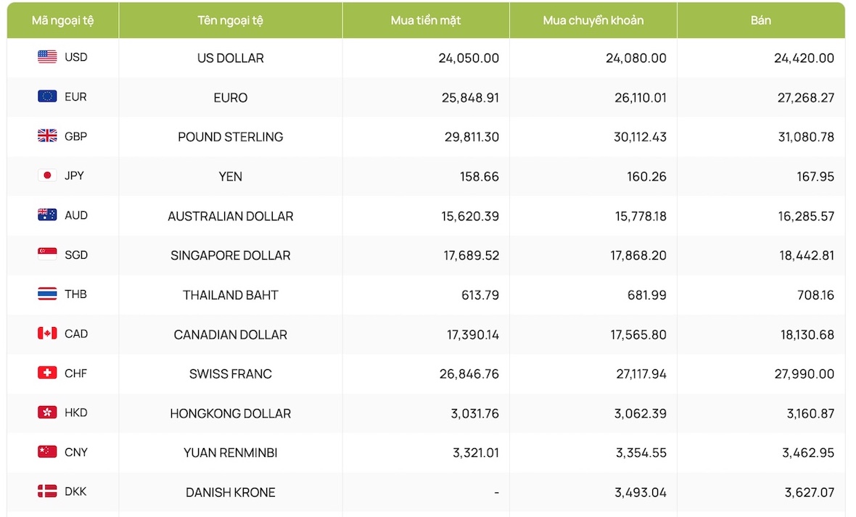This screenshot has height=517, width=856.
Task: Click the HKD Hong Kong flag icon
Action: [x=47, y=412]
